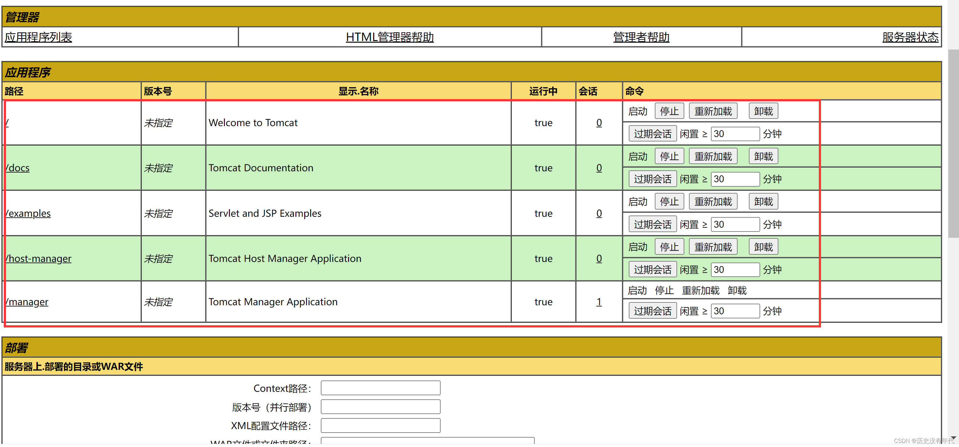Click the /manager path link
Image resolution: width=959 pixels, height=447 pixels.
(x=27, y=302)
